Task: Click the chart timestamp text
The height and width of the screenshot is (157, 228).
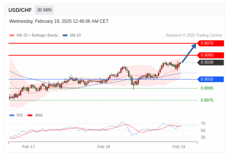Action: click(59, 21)
